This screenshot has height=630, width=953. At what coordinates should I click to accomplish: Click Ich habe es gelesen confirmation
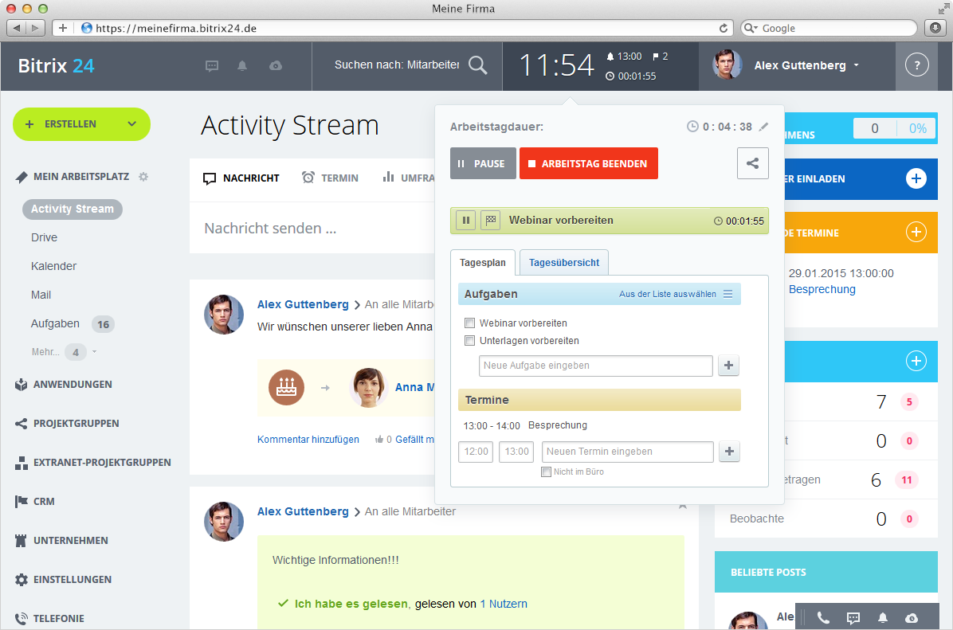[x=352, y=604]
